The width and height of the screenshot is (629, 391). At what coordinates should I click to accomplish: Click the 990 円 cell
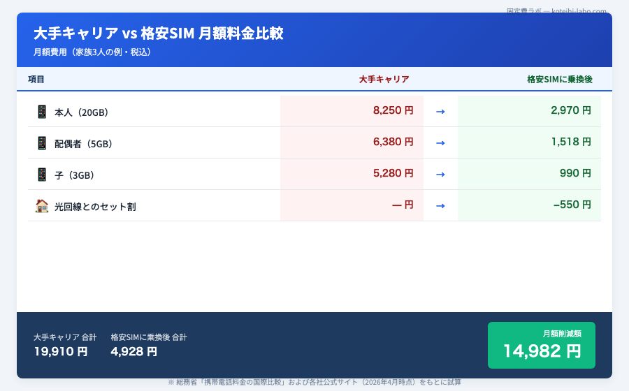pyautogui.click(x=529, y=173)
